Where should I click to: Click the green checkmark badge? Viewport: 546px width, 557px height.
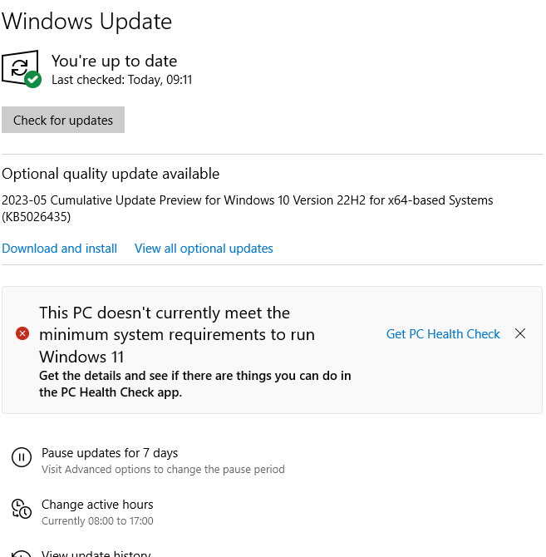[33, 80]
